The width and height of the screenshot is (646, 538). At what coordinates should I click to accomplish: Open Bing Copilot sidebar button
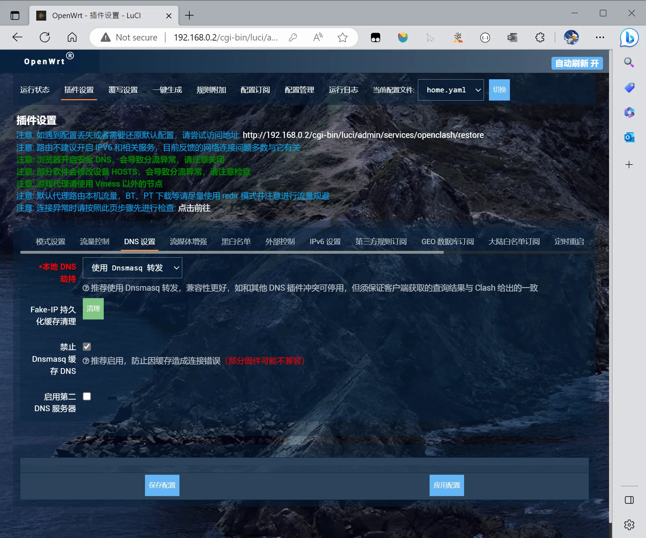point(629,37)
